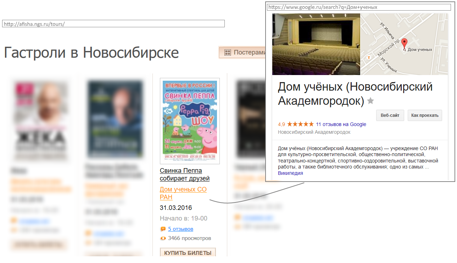Follow the Дом ученых СО РАН venue link
The width and height of the screenshot is (457, 263).
click(183, 193)
